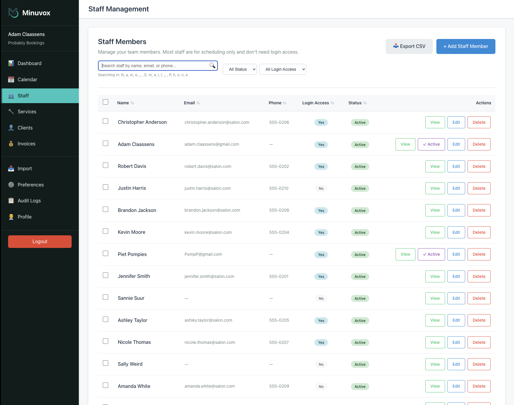Select Christopher Anderson's row checkbox
The width and height of the screenshot is (514, 405).
(105, 121)
